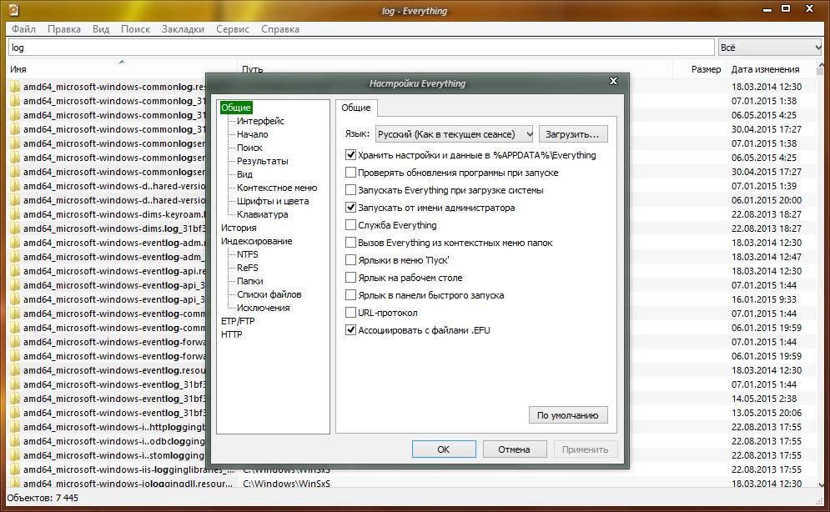Select 'Папки' in settings tree
830x512 pixels.
pyautogui.click(x=250, y=281)
